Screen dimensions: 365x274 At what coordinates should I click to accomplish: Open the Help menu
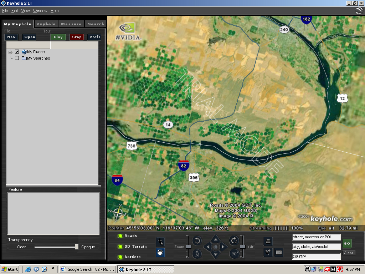click(55, 11)
